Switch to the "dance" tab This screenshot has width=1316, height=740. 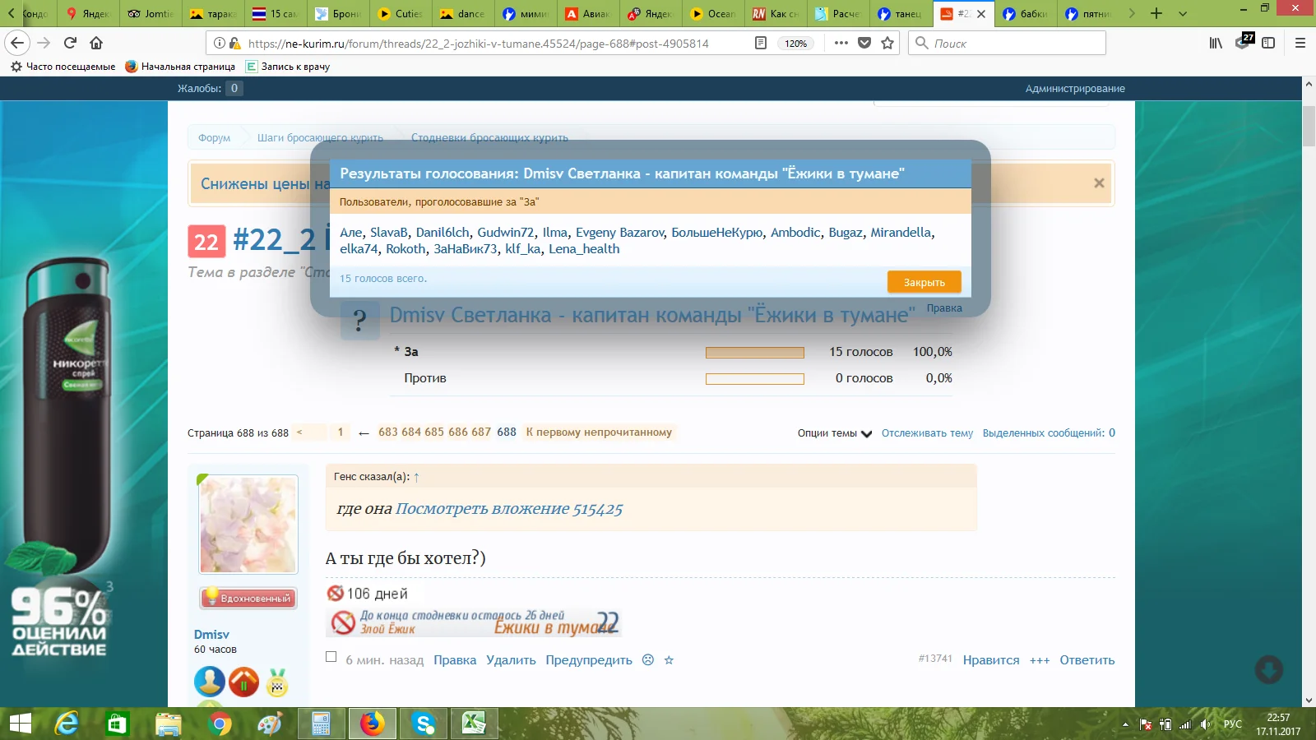[463, 13]
